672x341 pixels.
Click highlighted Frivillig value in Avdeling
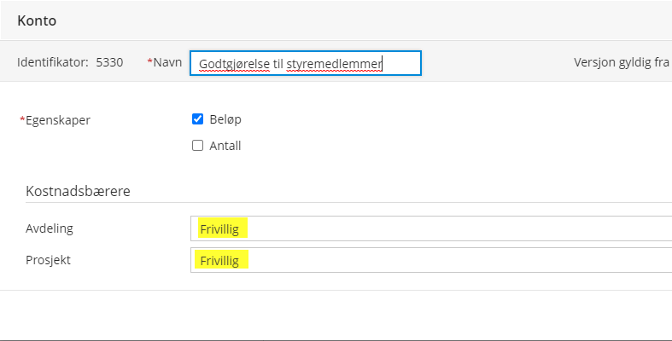coord(223,228)
